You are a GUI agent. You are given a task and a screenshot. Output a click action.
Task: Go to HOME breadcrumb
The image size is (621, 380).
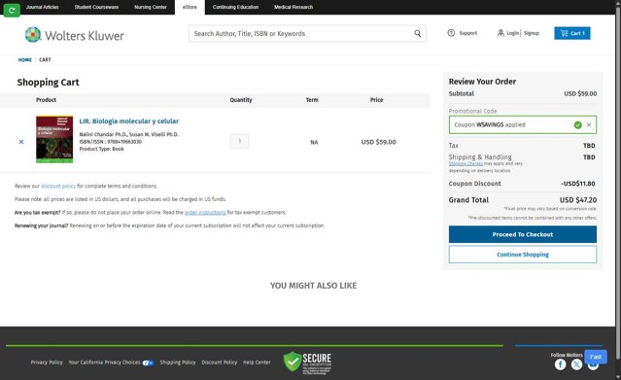(x=24, y=60)
